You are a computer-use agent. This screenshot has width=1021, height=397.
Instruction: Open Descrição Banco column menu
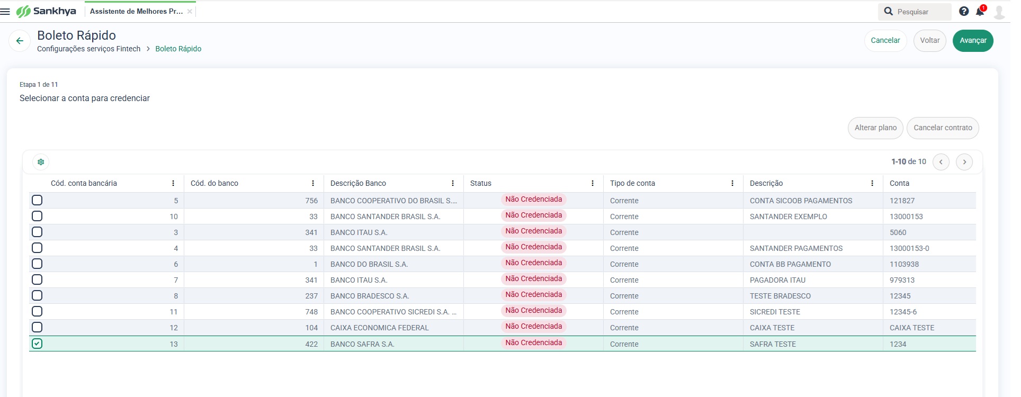coord(453,183)
